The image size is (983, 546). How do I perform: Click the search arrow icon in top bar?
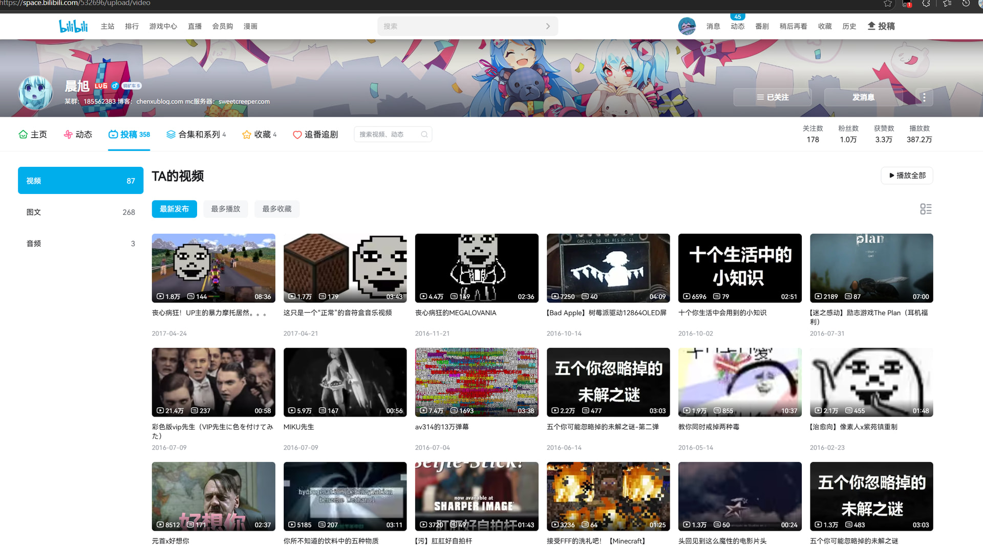(548, 26)
